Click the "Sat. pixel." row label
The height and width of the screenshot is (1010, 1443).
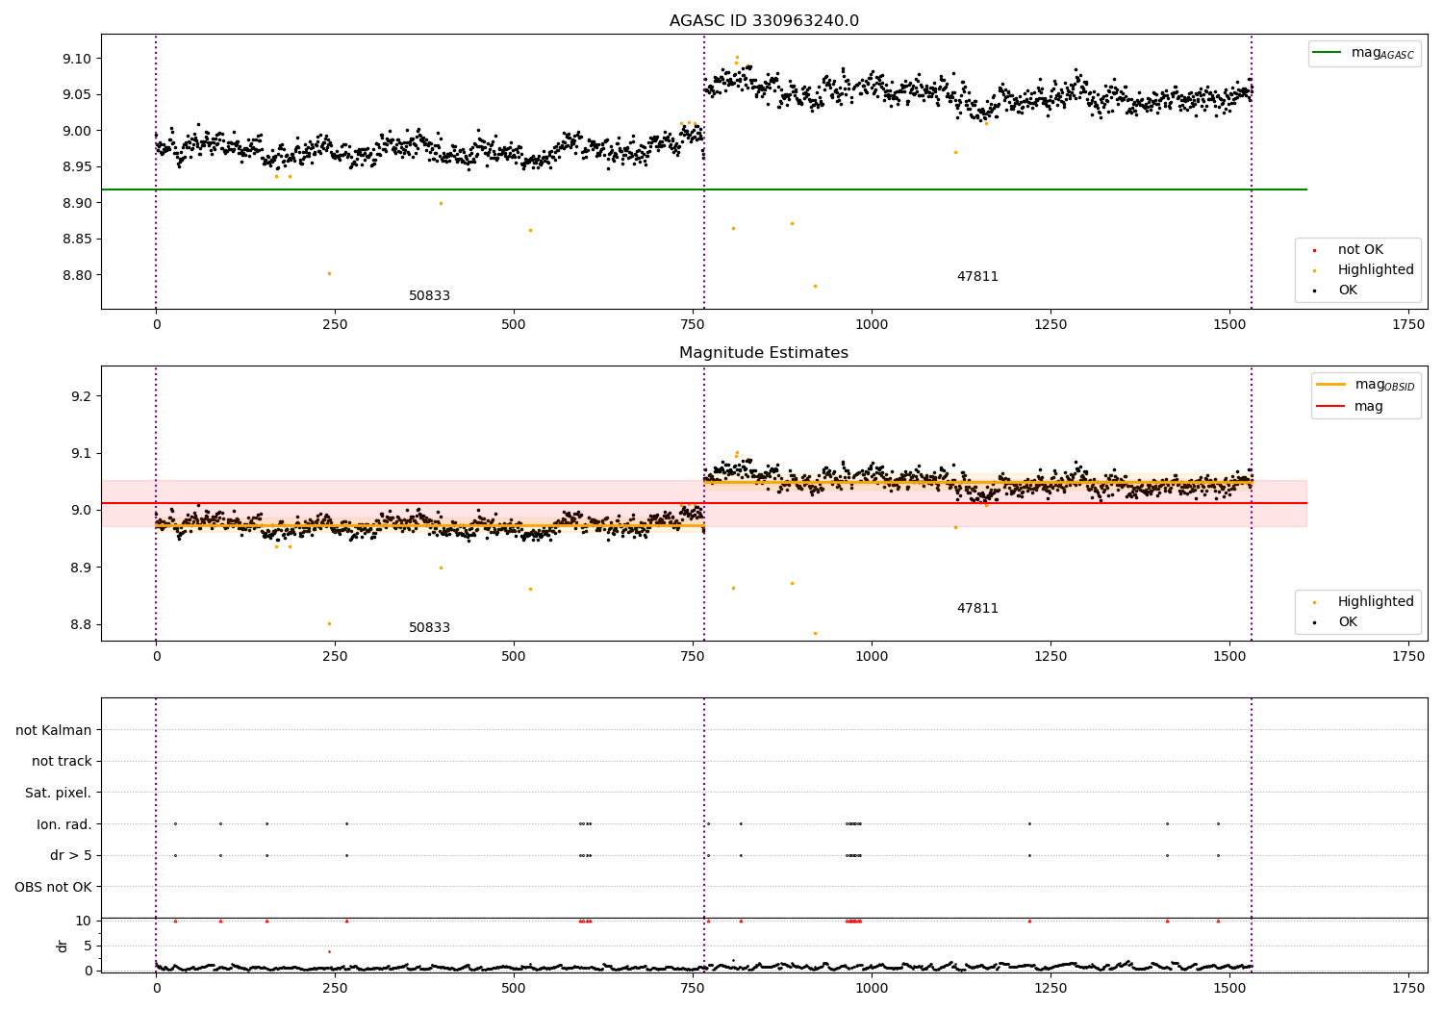pyautogui.click(x=59, y=794)
